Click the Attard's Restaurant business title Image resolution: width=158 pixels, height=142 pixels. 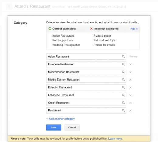(x=32, y=6)
